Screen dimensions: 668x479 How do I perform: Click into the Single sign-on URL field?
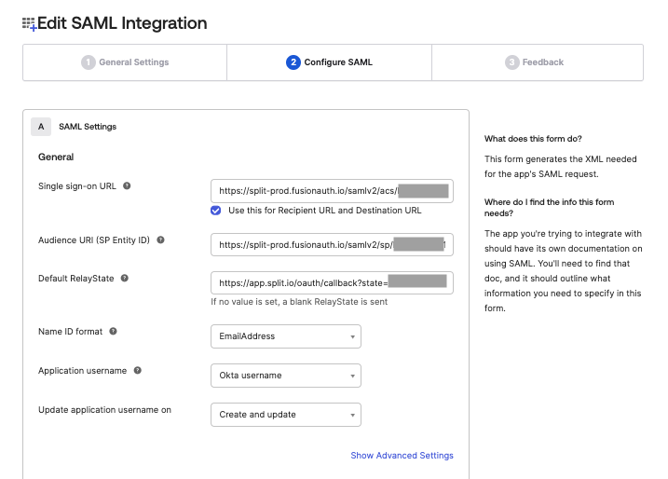307,191
